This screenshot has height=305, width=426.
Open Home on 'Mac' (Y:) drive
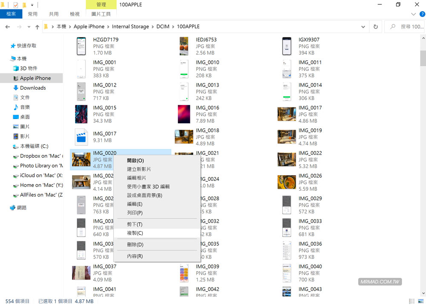coord(38,185)
